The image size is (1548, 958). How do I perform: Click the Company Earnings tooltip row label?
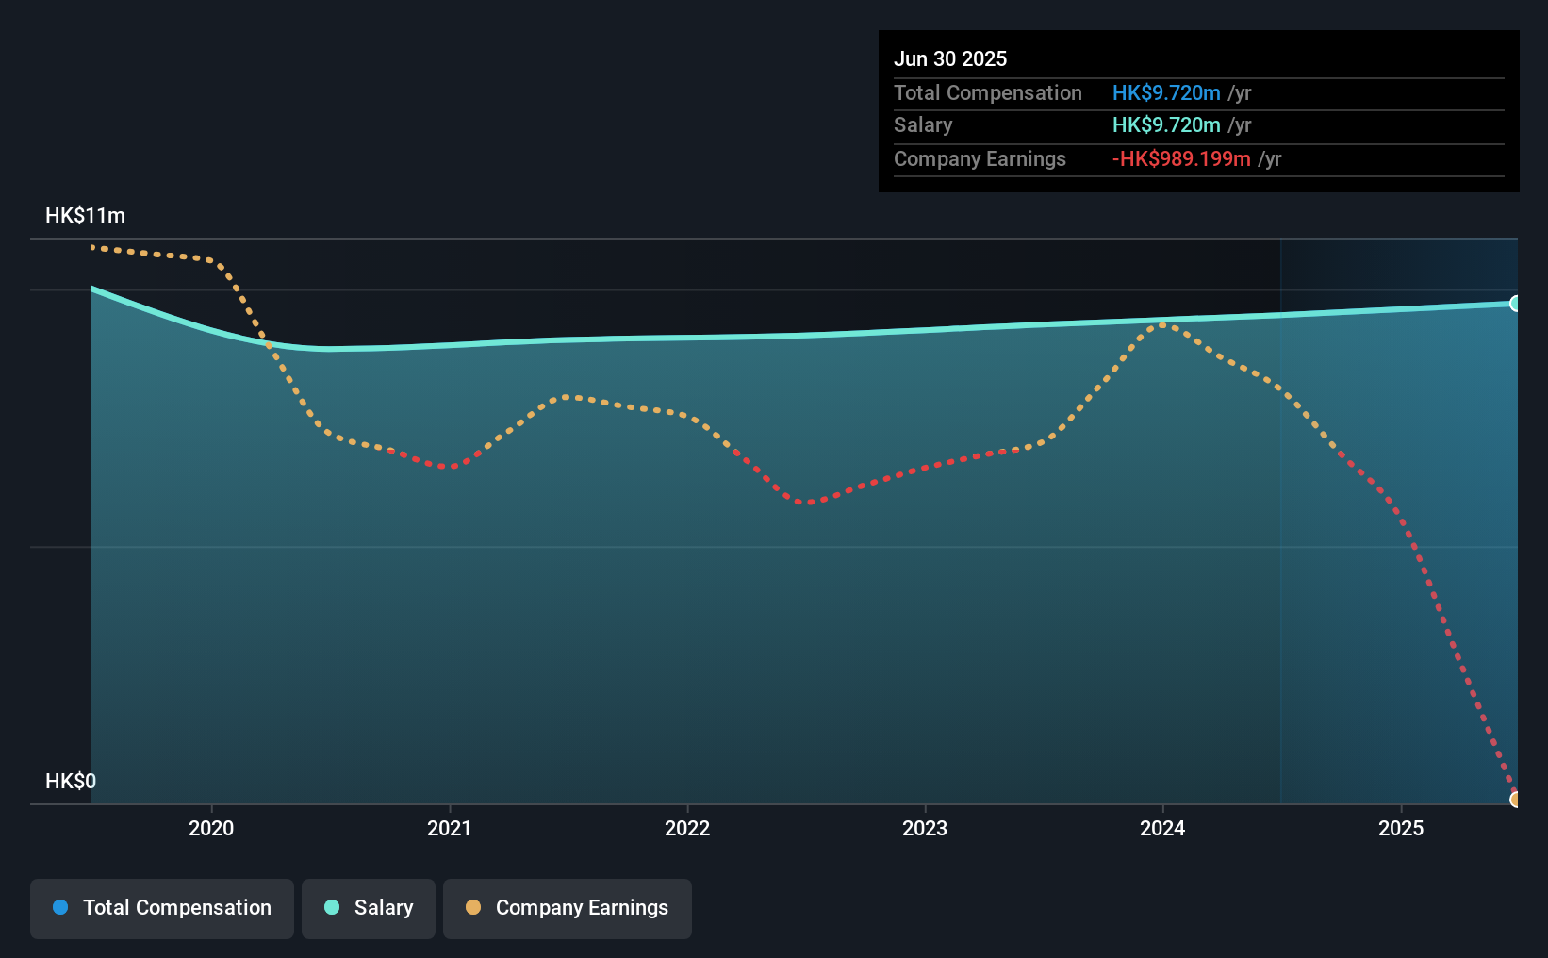(980, 158)
